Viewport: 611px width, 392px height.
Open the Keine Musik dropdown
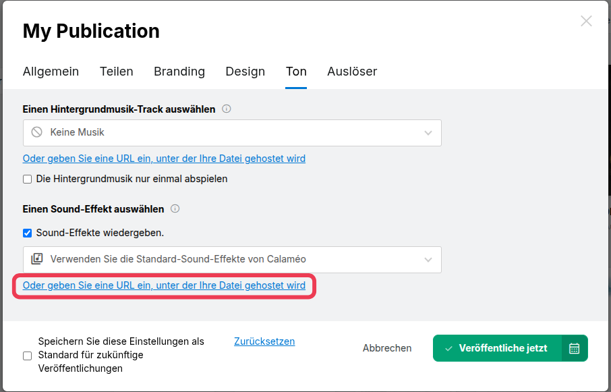tap(232, 133)
